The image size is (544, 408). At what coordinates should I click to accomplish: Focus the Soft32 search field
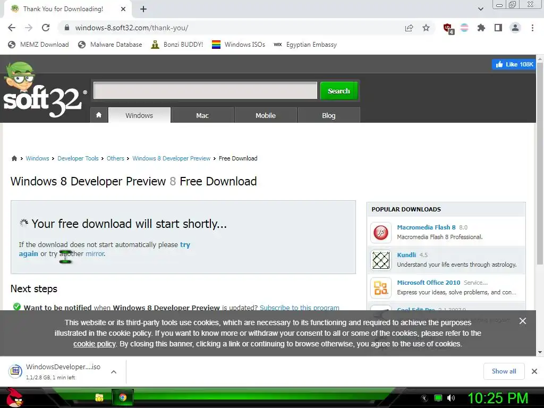tap(205, 90)
